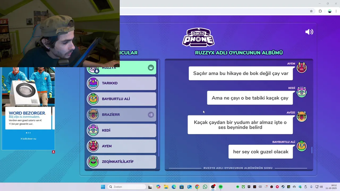The height and width of the screenshot is (191, 340).
Task: Open the Chrome extensions puzzle icon
Action: [x=320, y=11]
